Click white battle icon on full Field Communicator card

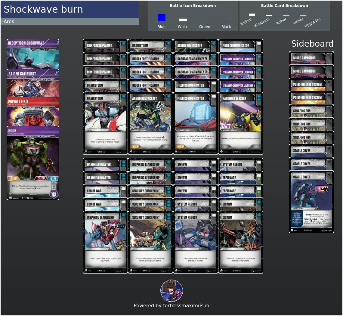pyautogui.click(x=214, y=97)
